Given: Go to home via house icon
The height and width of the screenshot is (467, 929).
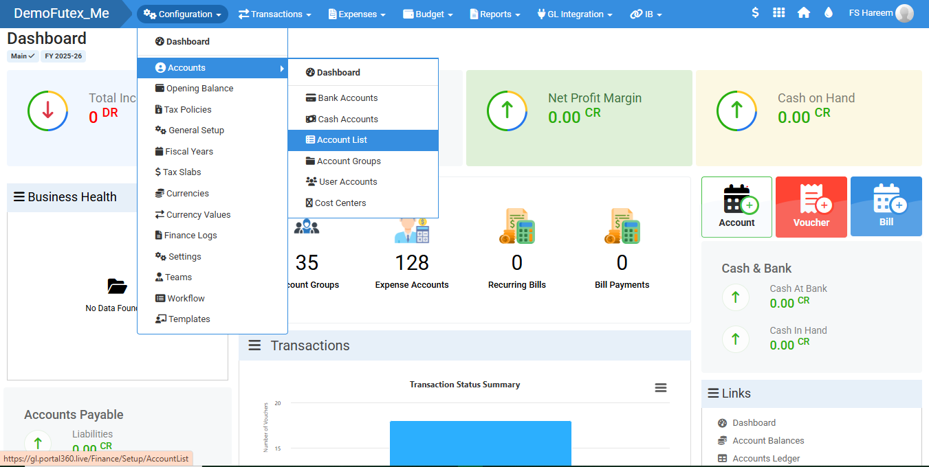Looking at the screenshot, I should tap(803, 13).
